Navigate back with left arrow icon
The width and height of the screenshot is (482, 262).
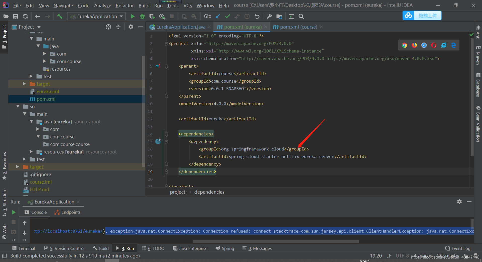[x=38, y=16]
